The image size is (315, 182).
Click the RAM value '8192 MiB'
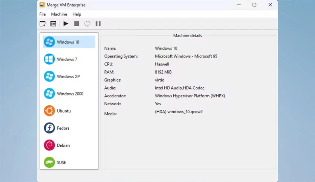tap(163, 72)
